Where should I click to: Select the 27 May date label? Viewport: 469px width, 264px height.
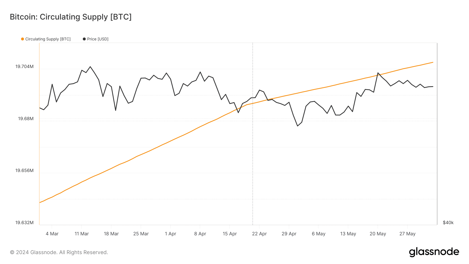408,234
